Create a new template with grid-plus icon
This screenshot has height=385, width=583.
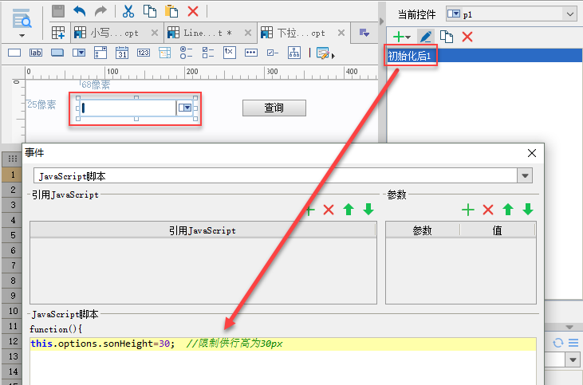tap(58, 33)
